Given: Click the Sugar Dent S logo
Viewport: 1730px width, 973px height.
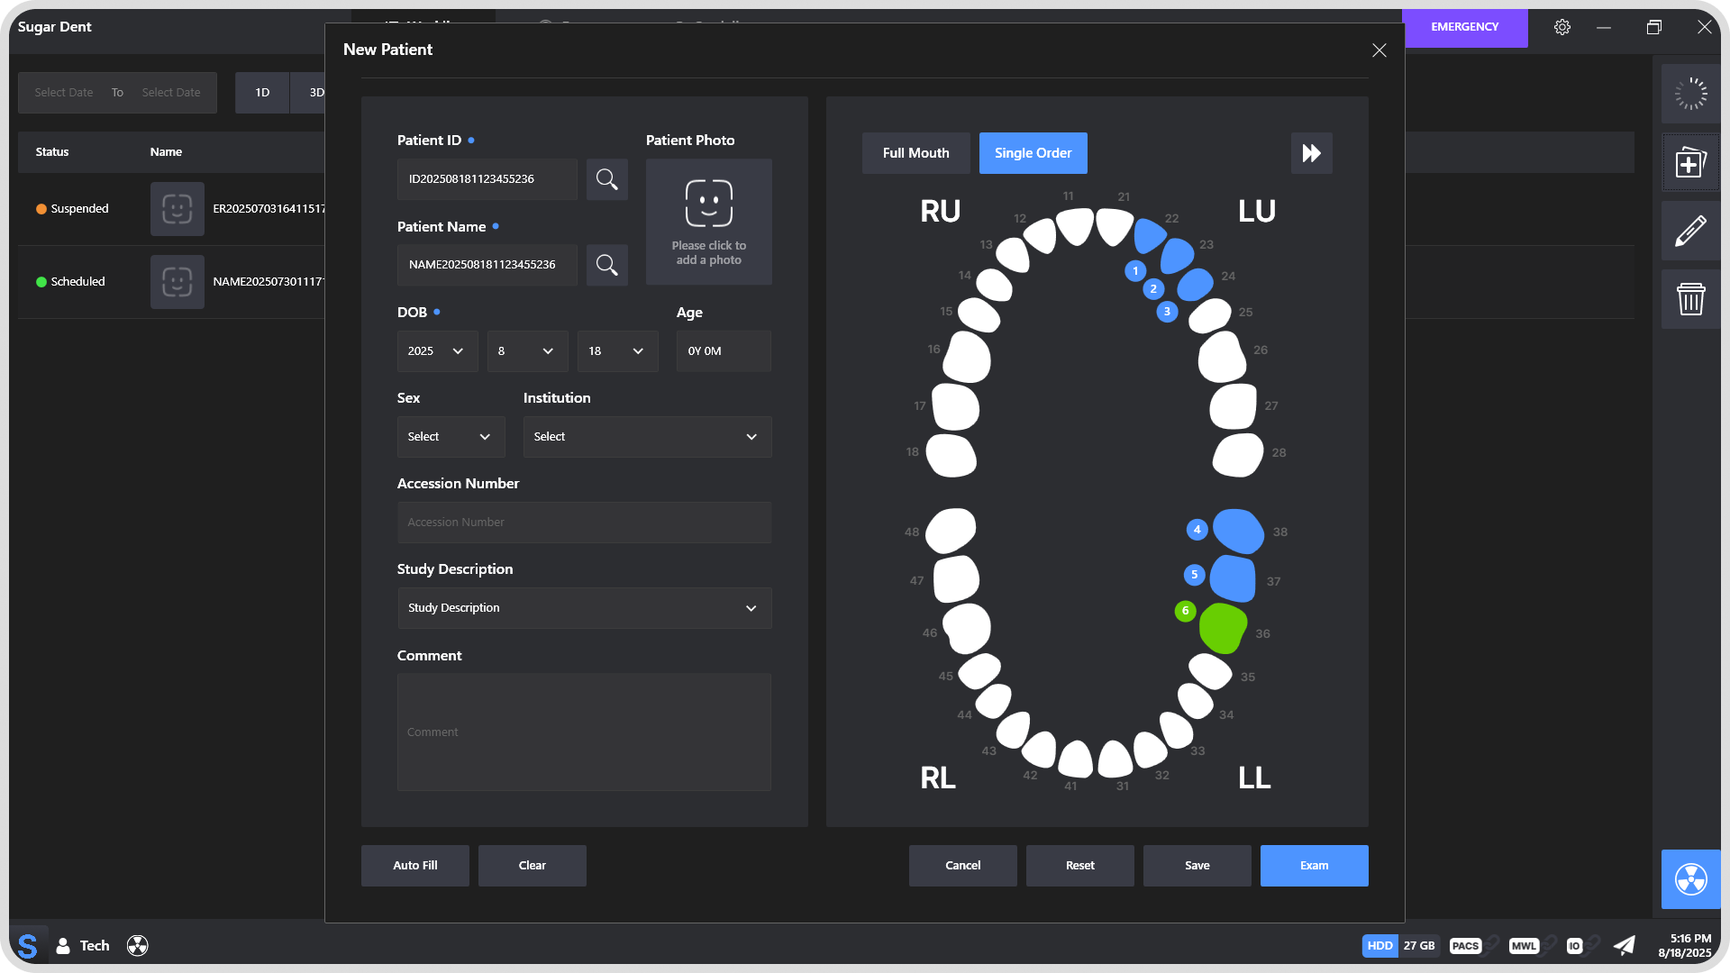Looking at the screenshot, I should click(x=28, y=945).
